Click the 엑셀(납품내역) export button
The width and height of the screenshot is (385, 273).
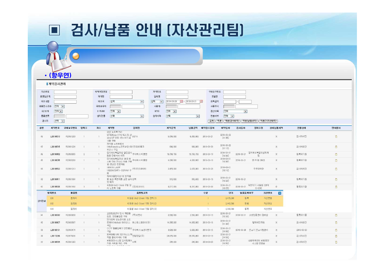249,121
